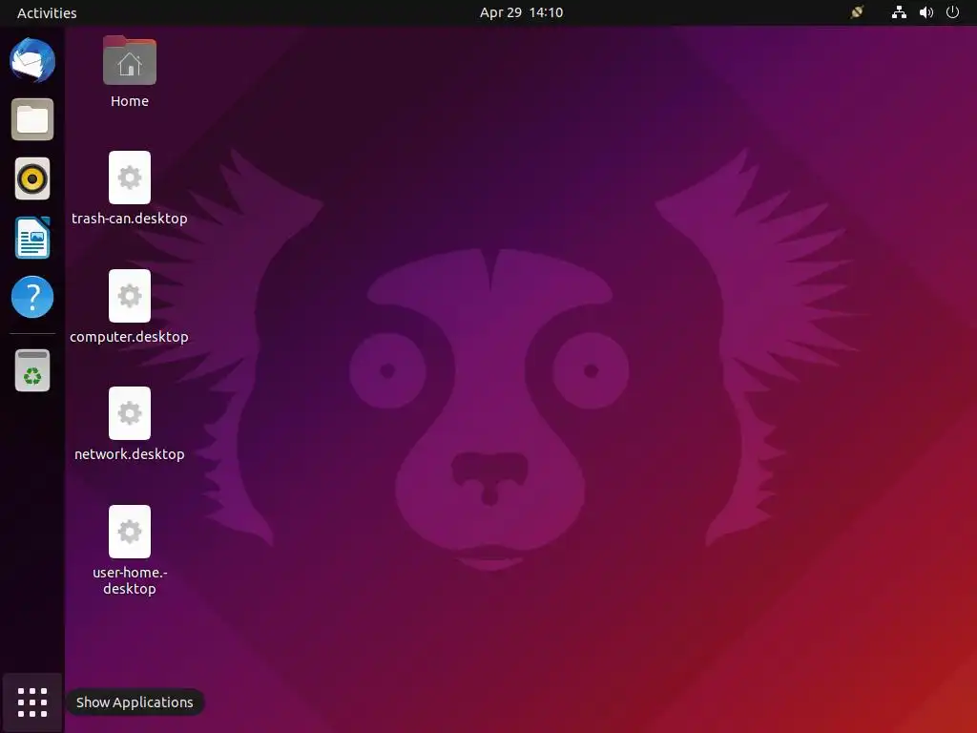
Task: Click the 'Home' label text
Action: click(130, 101)
